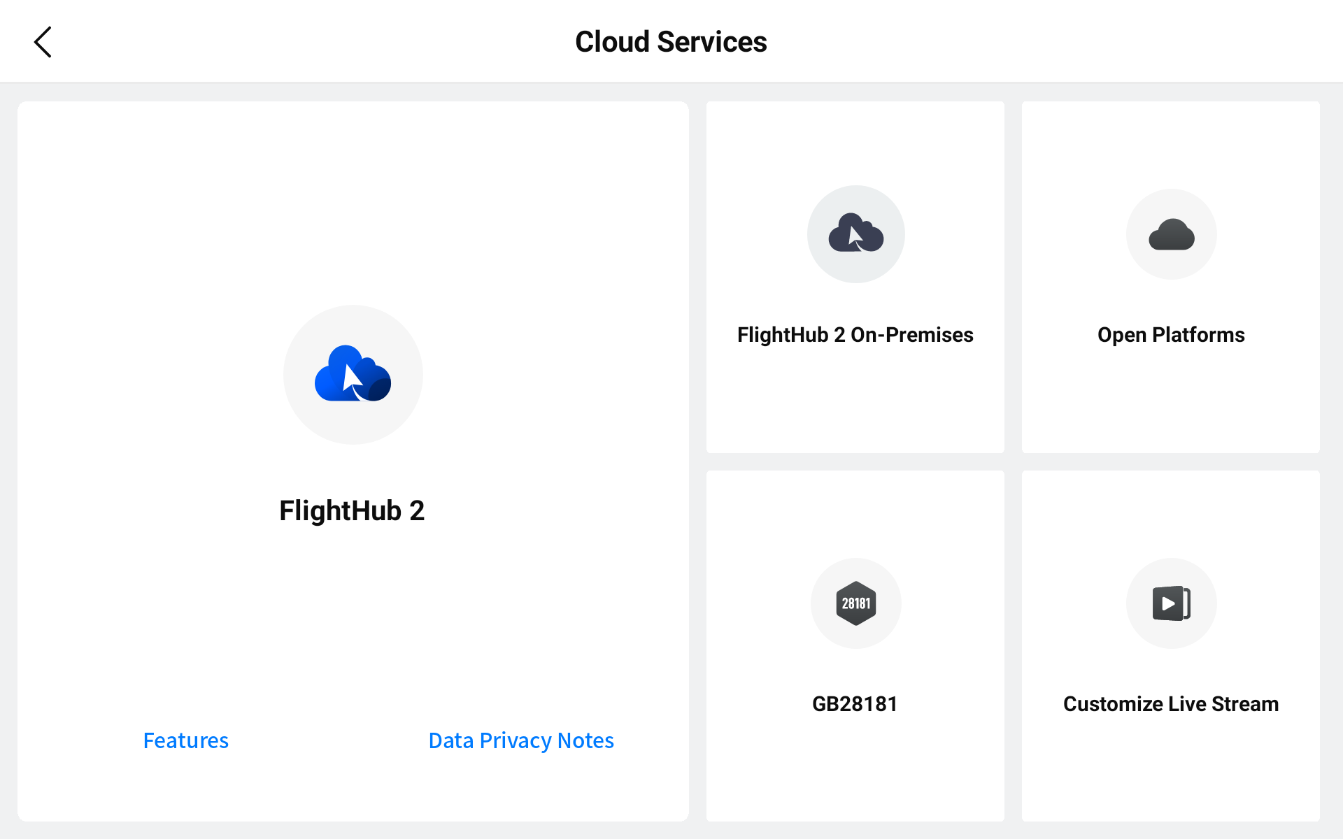
Task: Tap the Open Platforms label
Action: point(1171,335)
